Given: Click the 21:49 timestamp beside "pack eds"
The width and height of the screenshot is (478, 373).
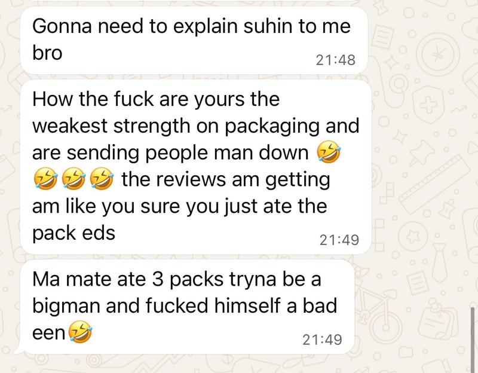Looking at the screenshot, I should click(x=339, y=240).
